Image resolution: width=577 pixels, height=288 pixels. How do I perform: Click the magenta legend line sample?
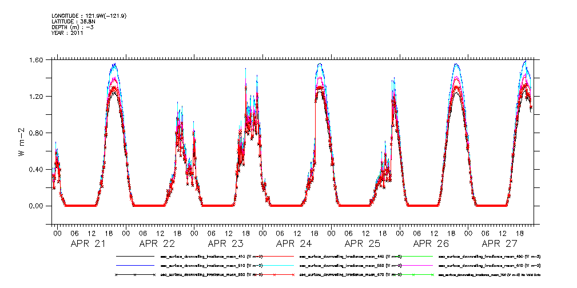coord(413,265)
